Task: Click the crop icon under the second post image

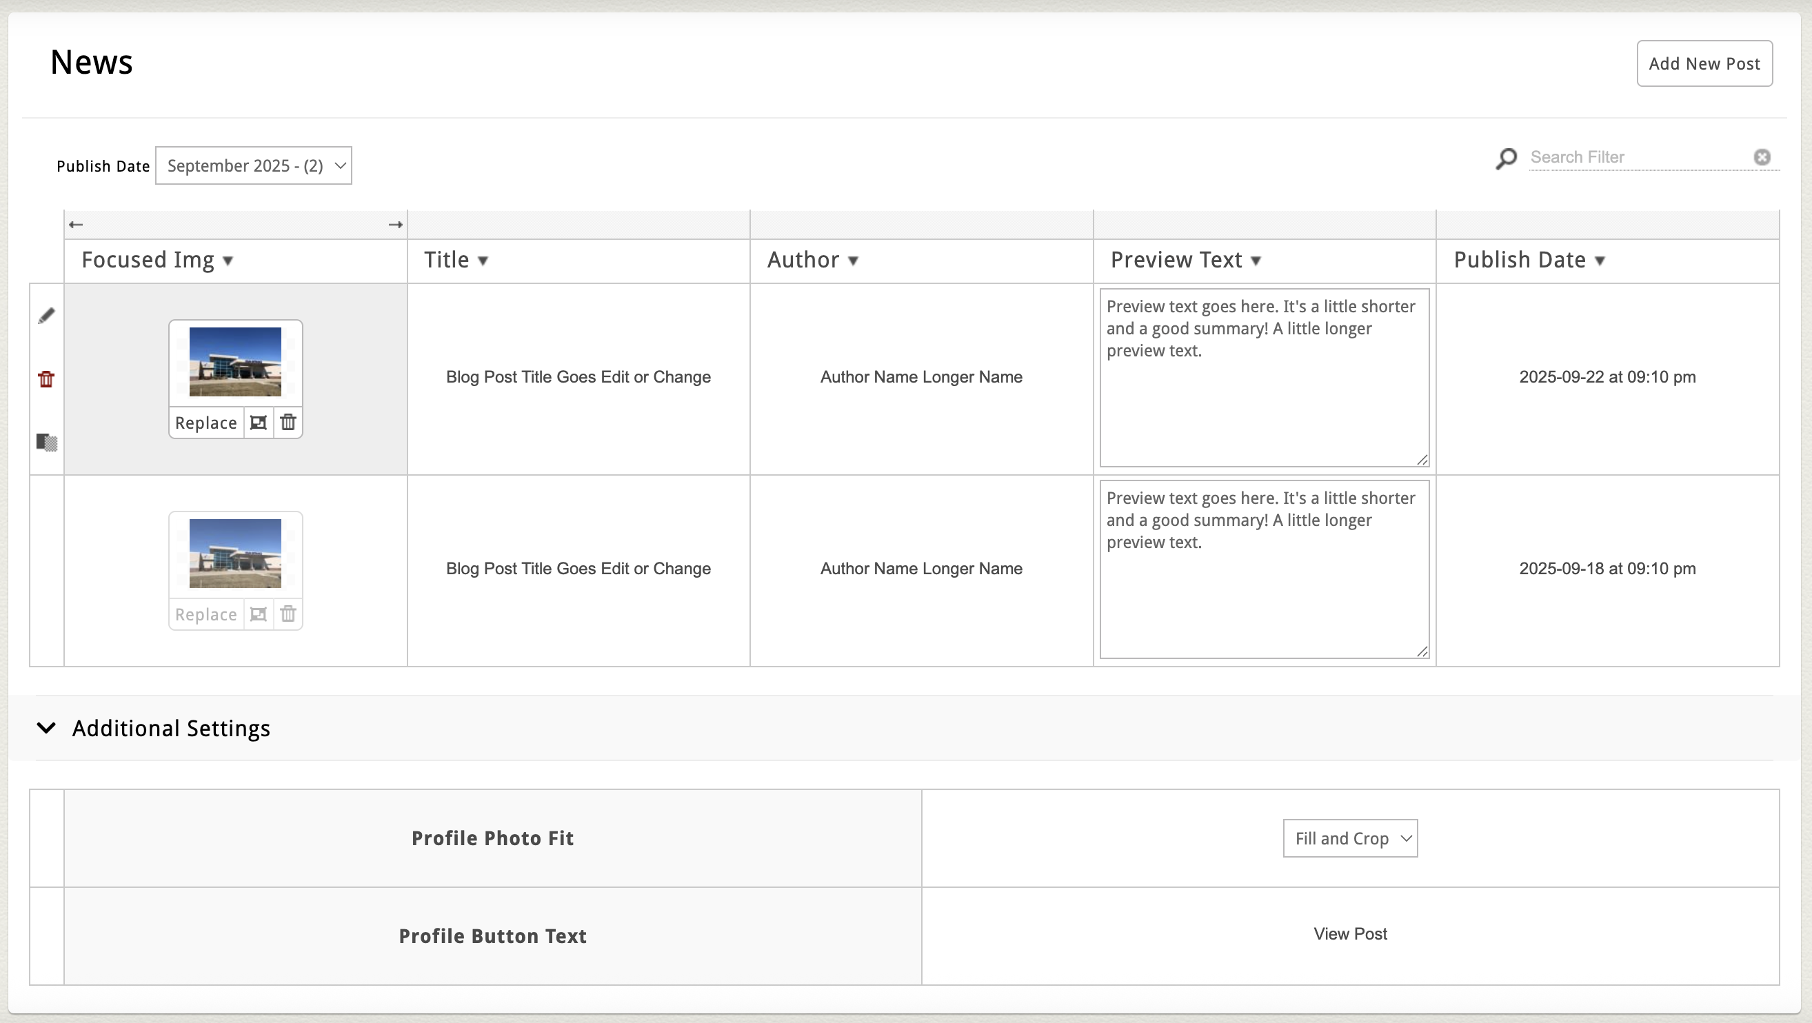Action: click(258, 614)
